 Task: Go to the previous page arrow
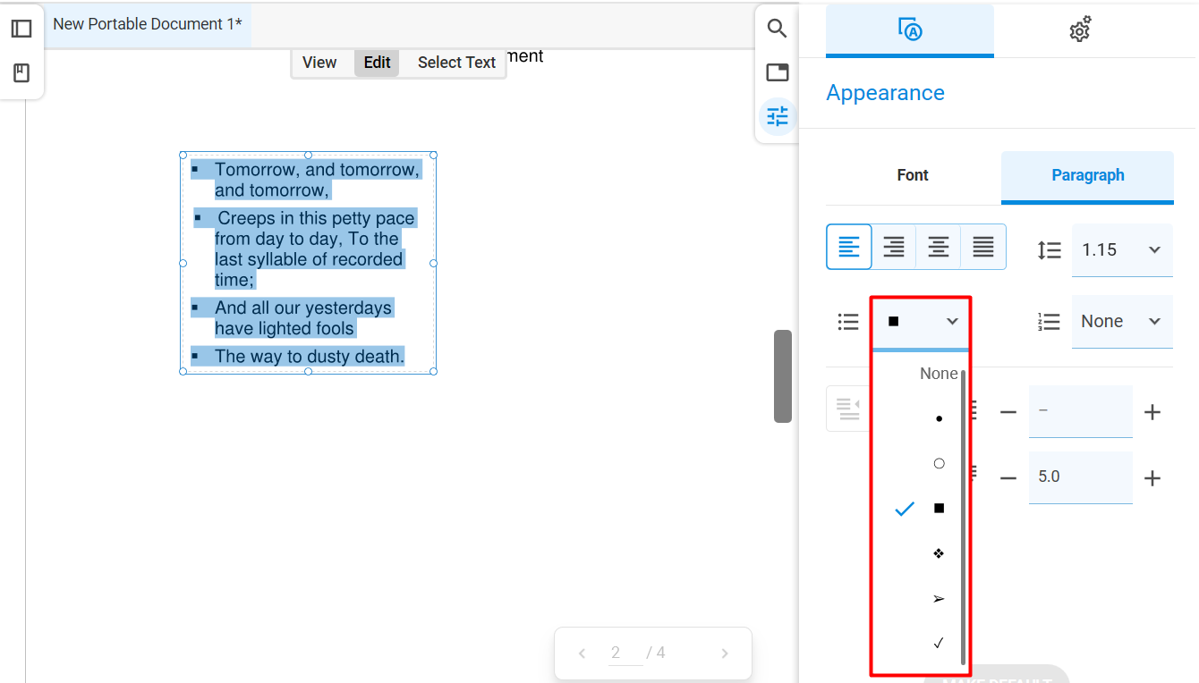582,653
